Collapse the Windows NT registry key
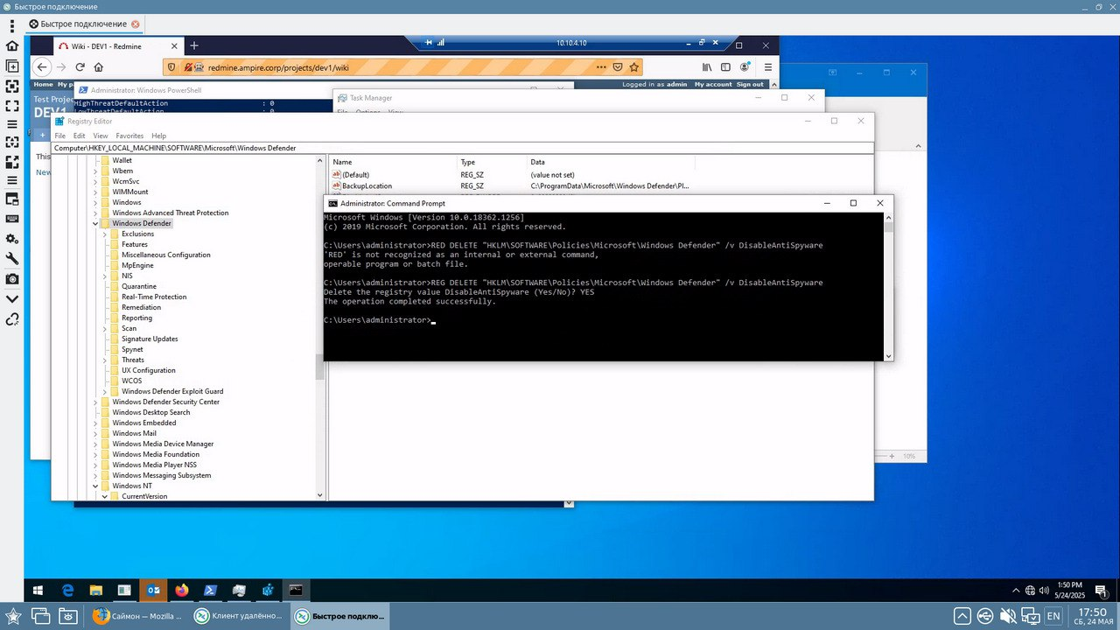 94,486
